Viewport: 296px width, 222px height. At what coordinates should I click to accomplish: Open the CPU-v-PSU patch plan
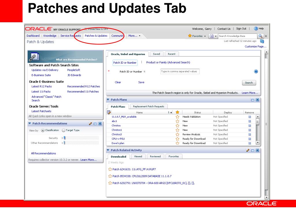tap(118, 139)
